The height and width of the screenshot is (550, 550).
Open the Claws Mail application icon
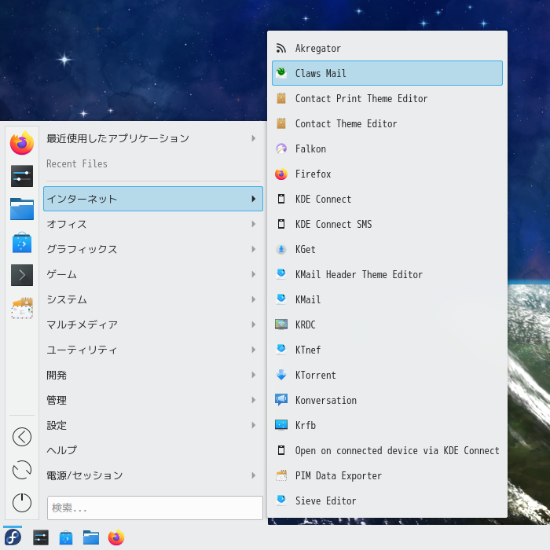click(x=281, y=73)
